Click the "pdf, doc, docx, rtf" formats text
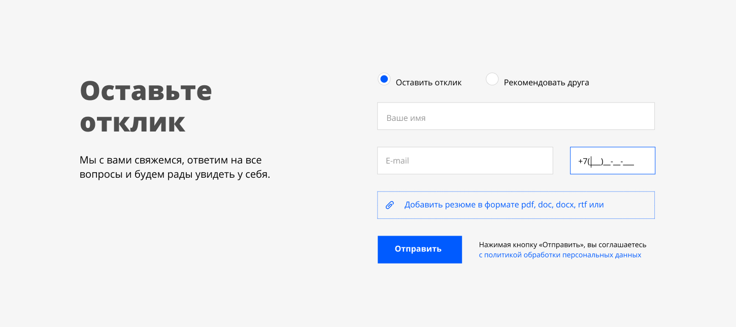736x327 pixels. (x=556, y=205)
